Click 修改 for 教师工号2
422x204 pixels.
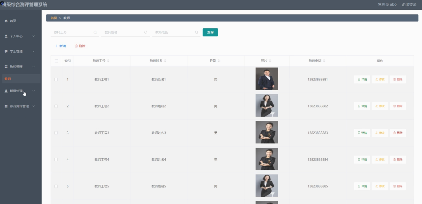tap(380, 106)
